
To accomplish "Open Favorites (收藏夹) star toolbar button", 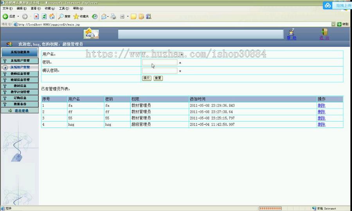I will coord(81,16).
